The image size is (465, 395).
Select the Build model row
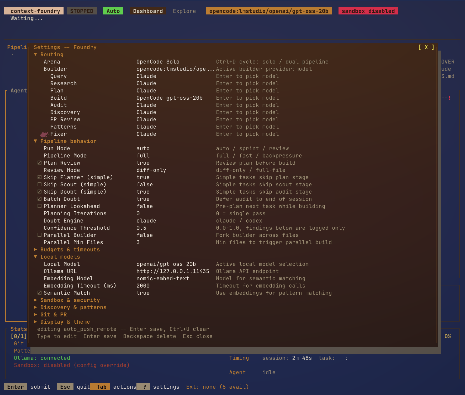click(x=232, y=98)
